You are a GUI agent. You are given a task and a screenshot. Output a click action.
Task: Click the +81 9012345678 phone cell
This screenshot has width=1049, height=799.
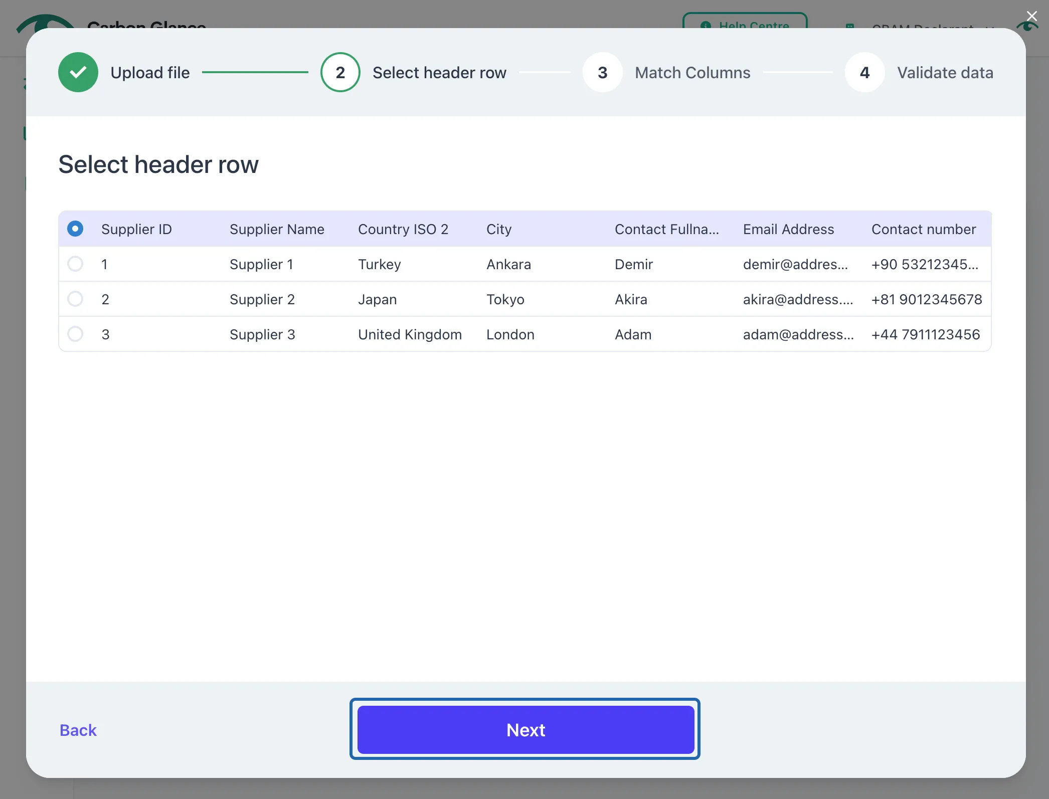[927, 299]
